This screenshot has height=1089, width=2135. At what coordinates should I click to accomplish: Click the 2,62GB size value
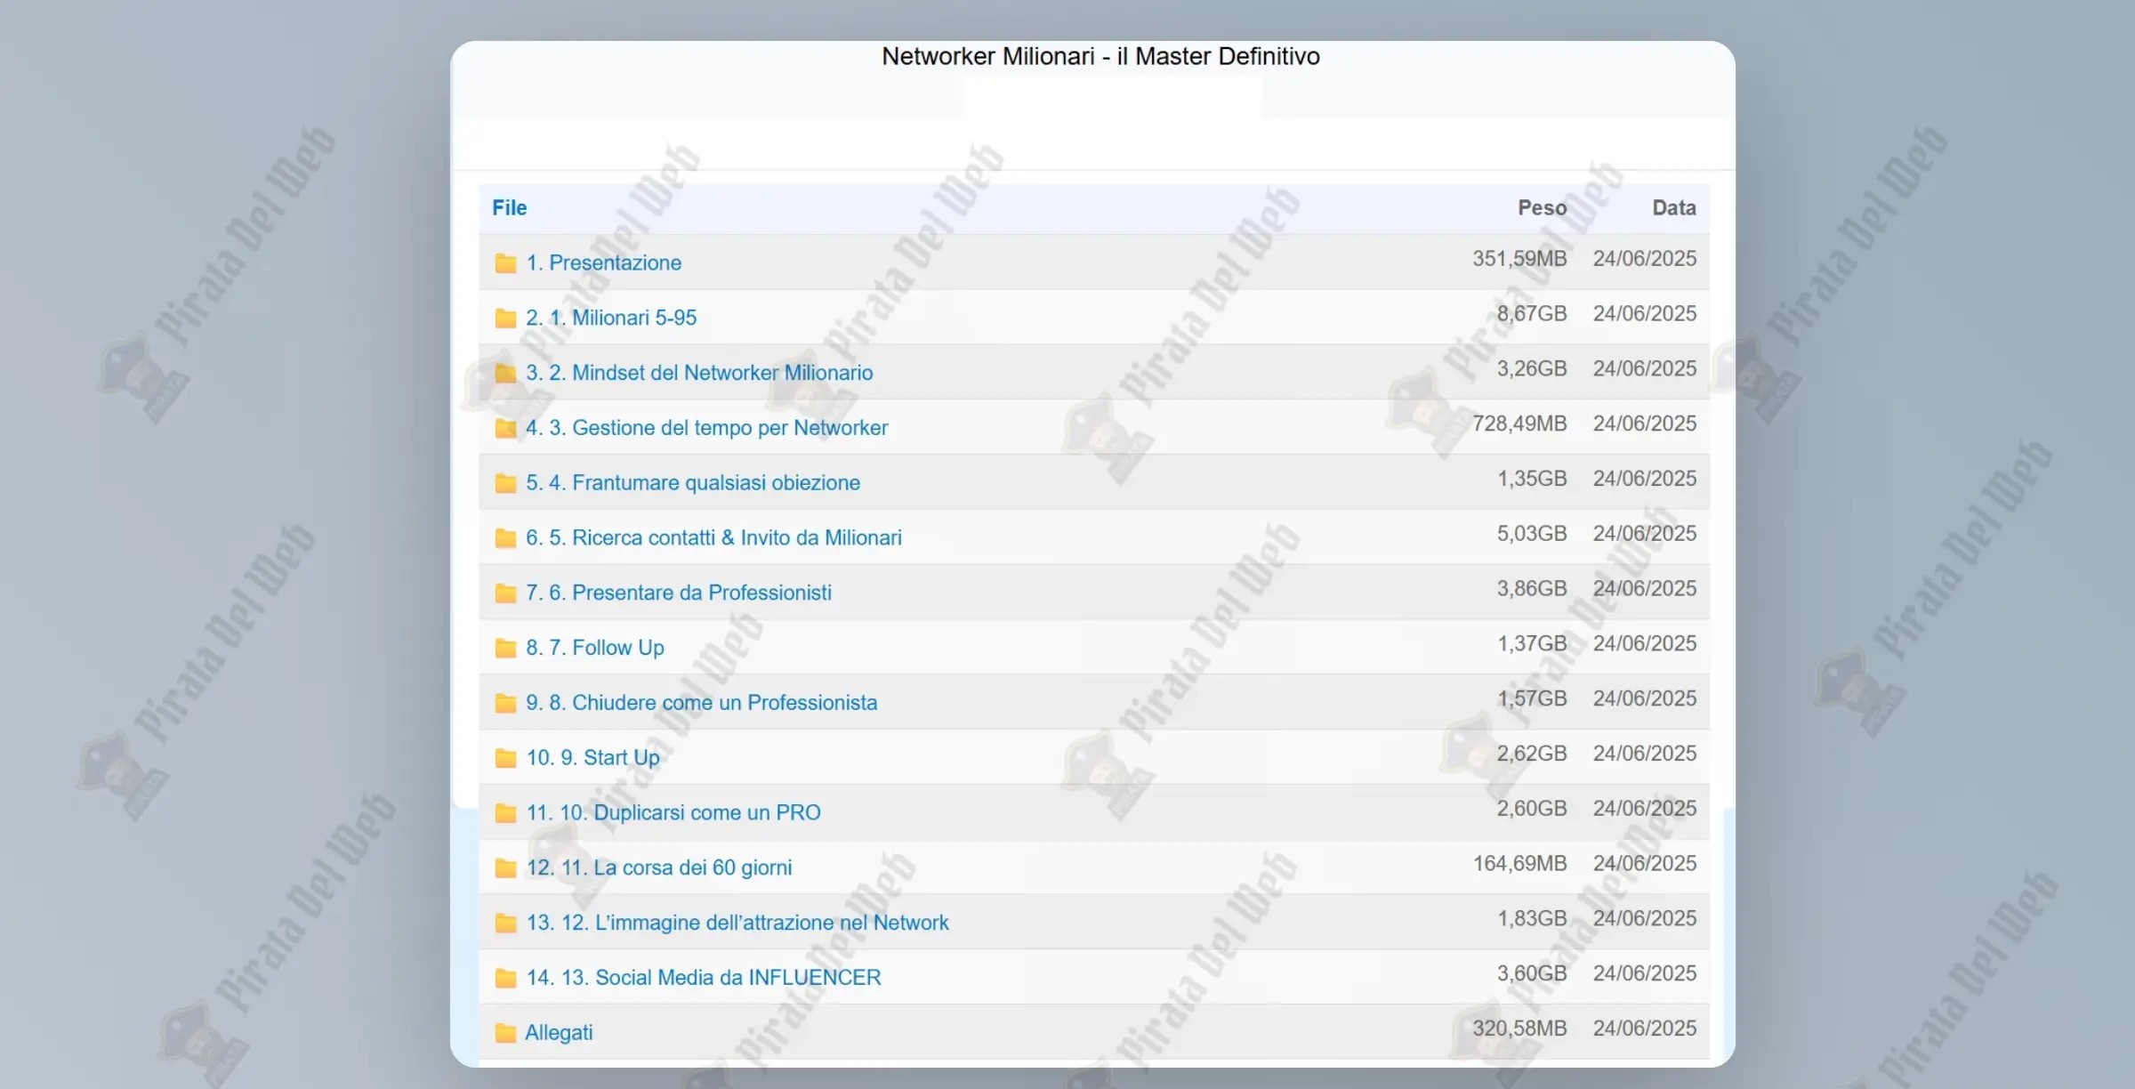(x=1532, y=754)
